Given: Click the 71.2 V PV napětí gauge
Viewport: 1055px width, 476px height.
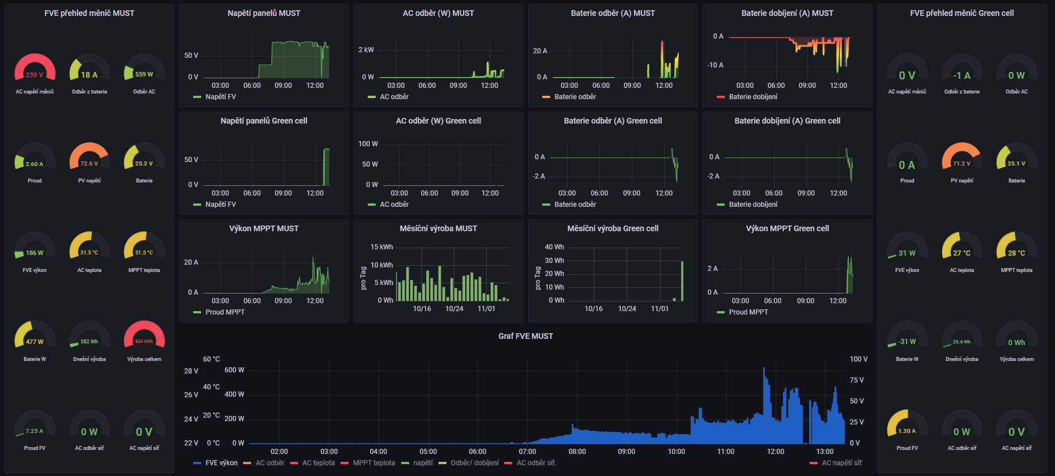Looking at the screenshot, I should click(962, 158).
